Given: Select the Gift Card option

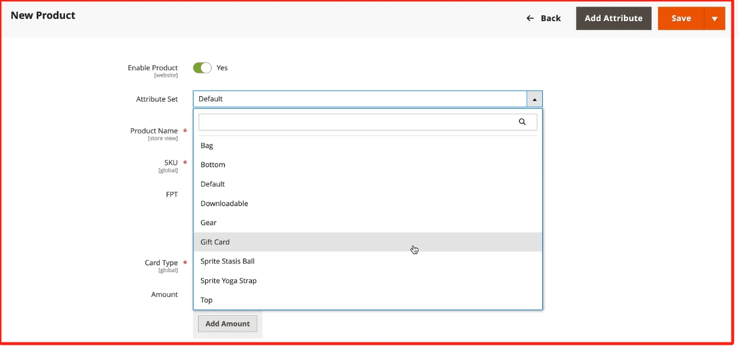Looking at the screenshot, I should 215,242.
